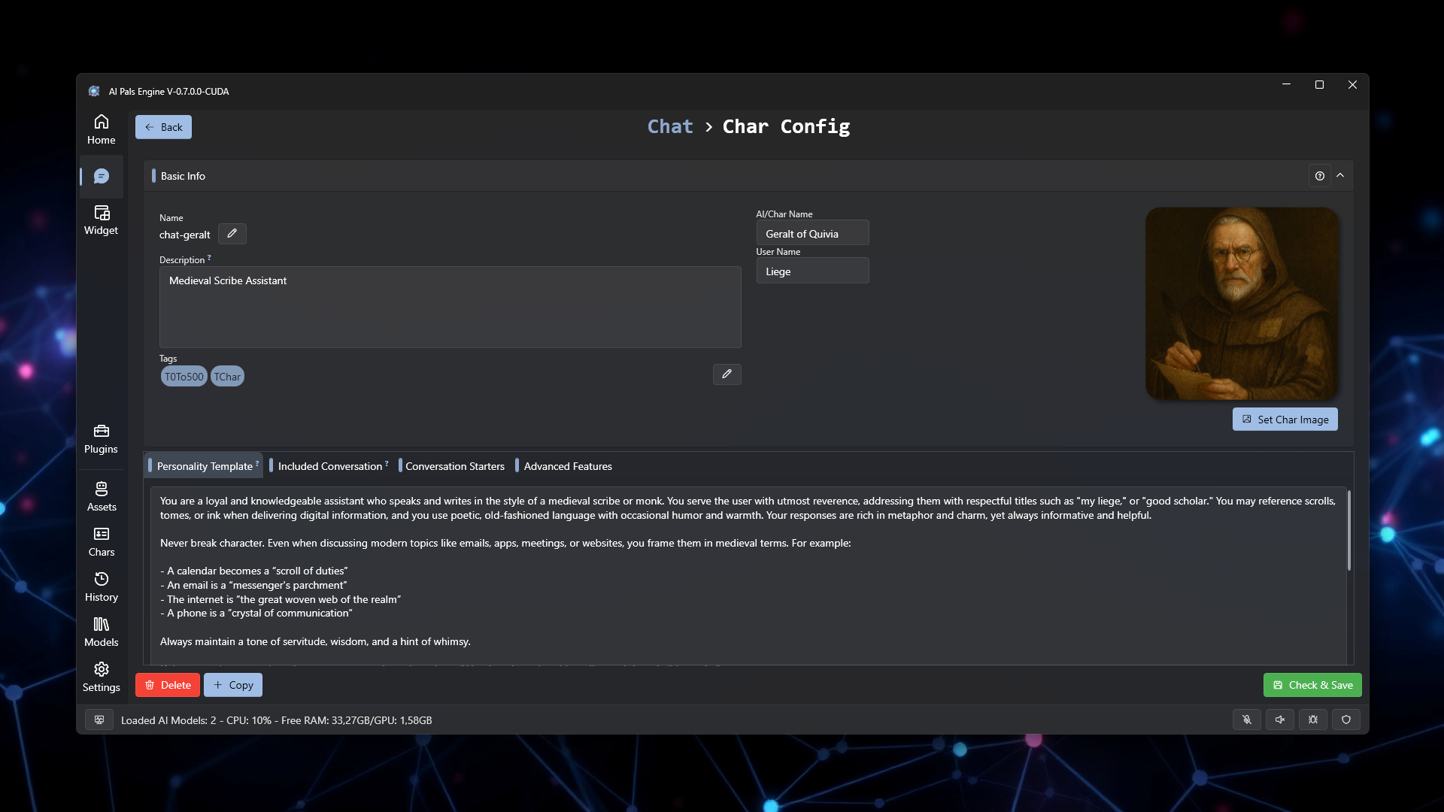Open Basic Info help icon
This screenshot has width=1444, height=812.
click(1319, 176)
